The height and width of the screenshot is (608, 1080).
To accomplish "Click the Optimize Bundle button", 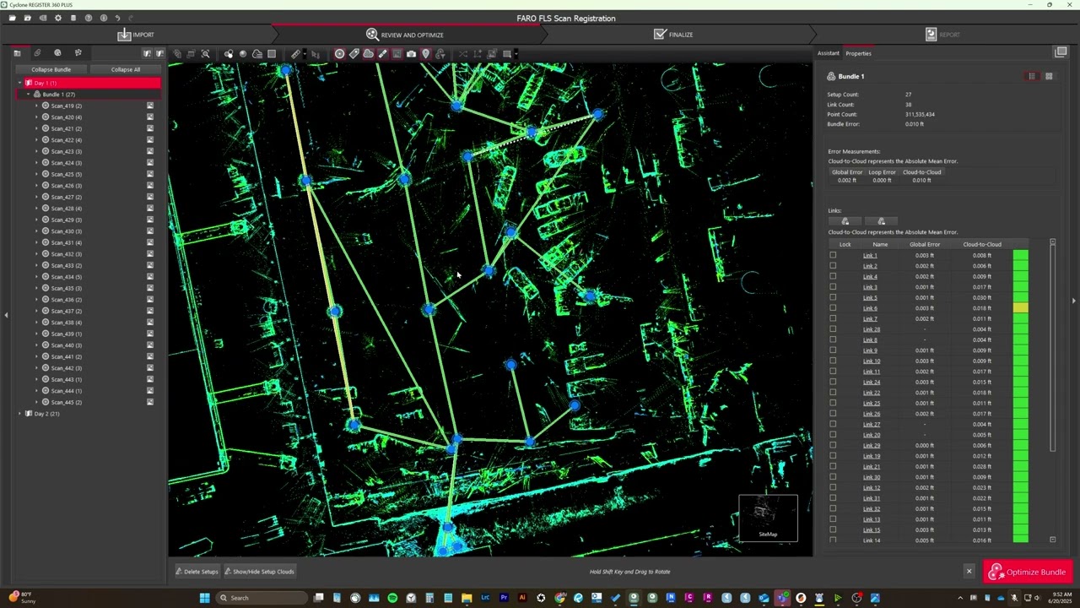I will (1028, 573).
